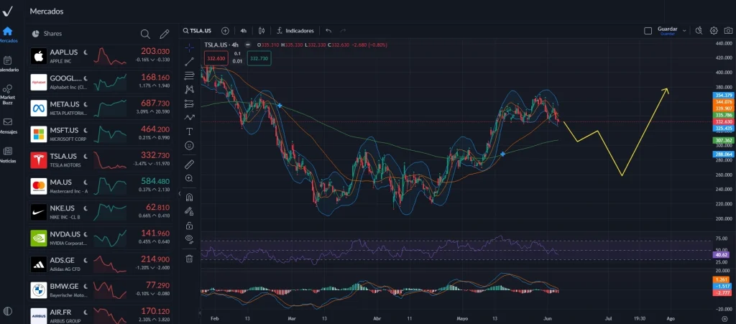Click the 307.362 green price label
This screenshot has height=324, width=736.
[x=723, y=140]
